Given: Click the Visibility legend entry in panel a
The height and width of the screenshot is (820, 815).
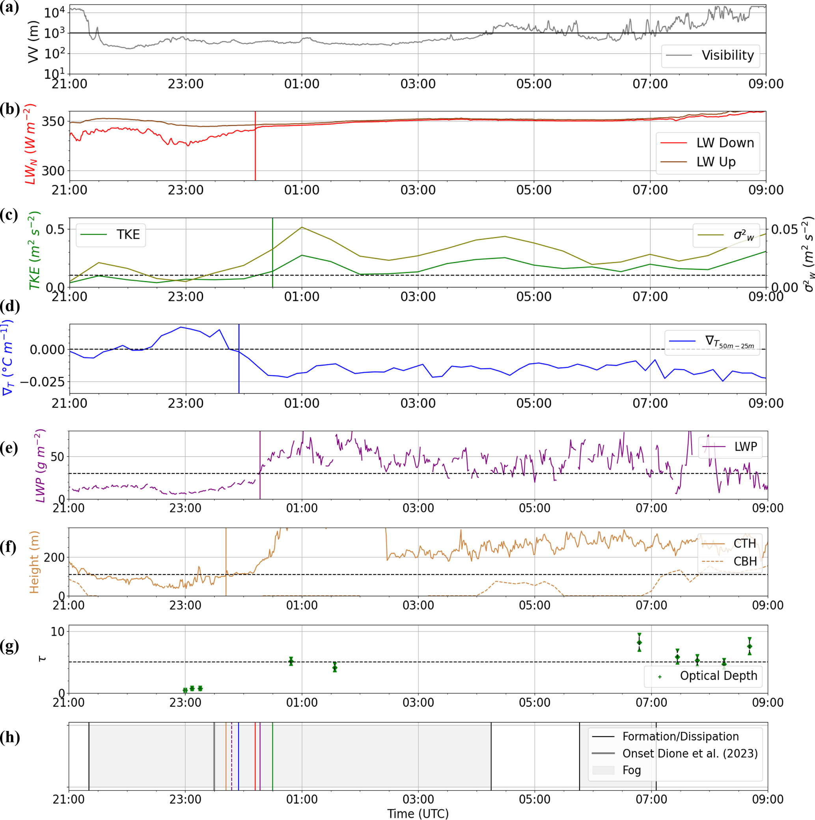Looking at the screenshot, I should (x=727, y=55).
